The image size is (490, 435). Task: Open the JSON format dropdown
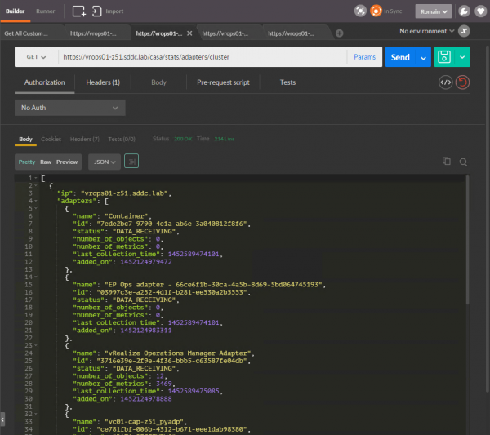pos(105,162)
